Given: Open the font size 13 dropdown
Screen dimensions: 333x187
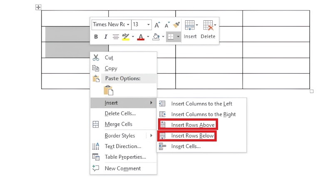Looking at the screenshot, I should 149,25.
